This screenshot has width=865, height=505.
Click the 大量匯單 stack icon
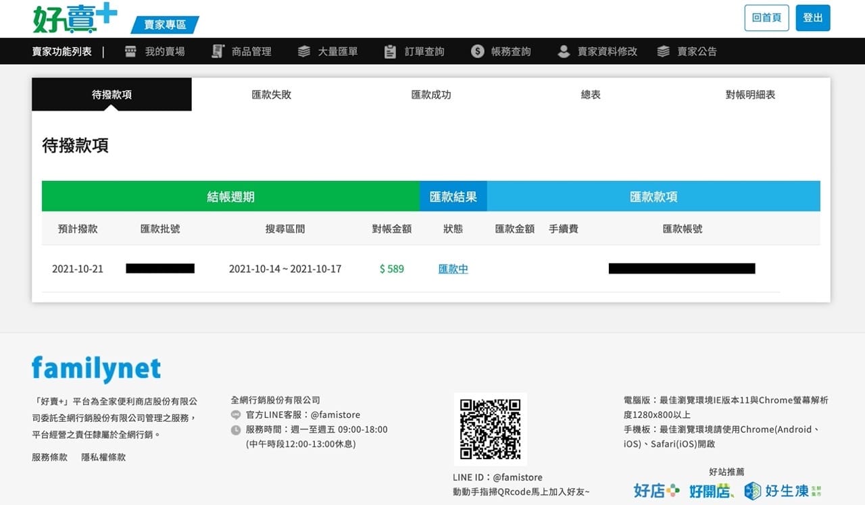(304, 51)
